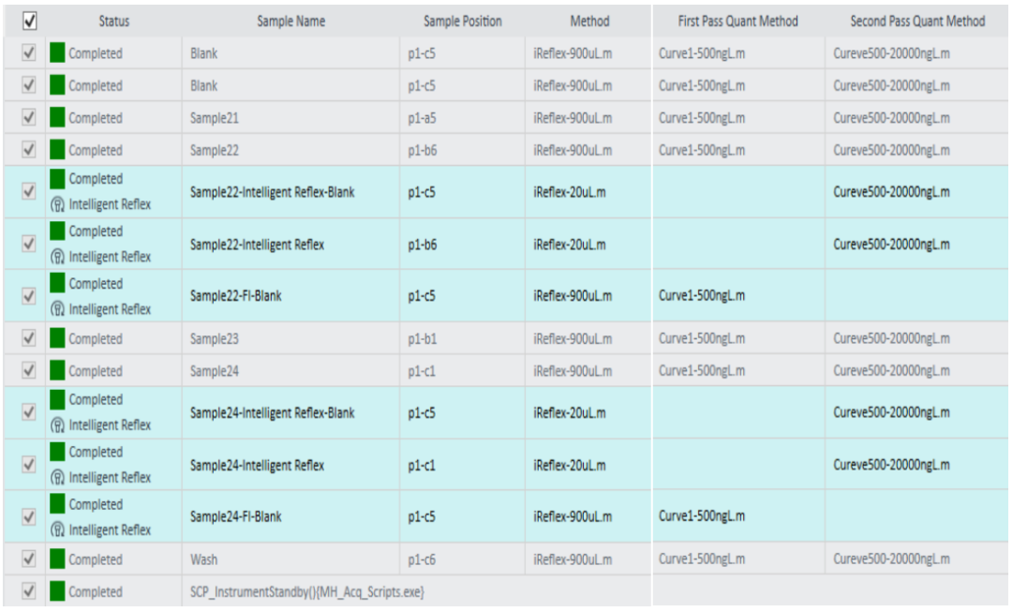The width and height of the screenshot is (1012, 611).
Task: Click the green status square for Sample22-FI-Blank
Action: coord(57,283)
